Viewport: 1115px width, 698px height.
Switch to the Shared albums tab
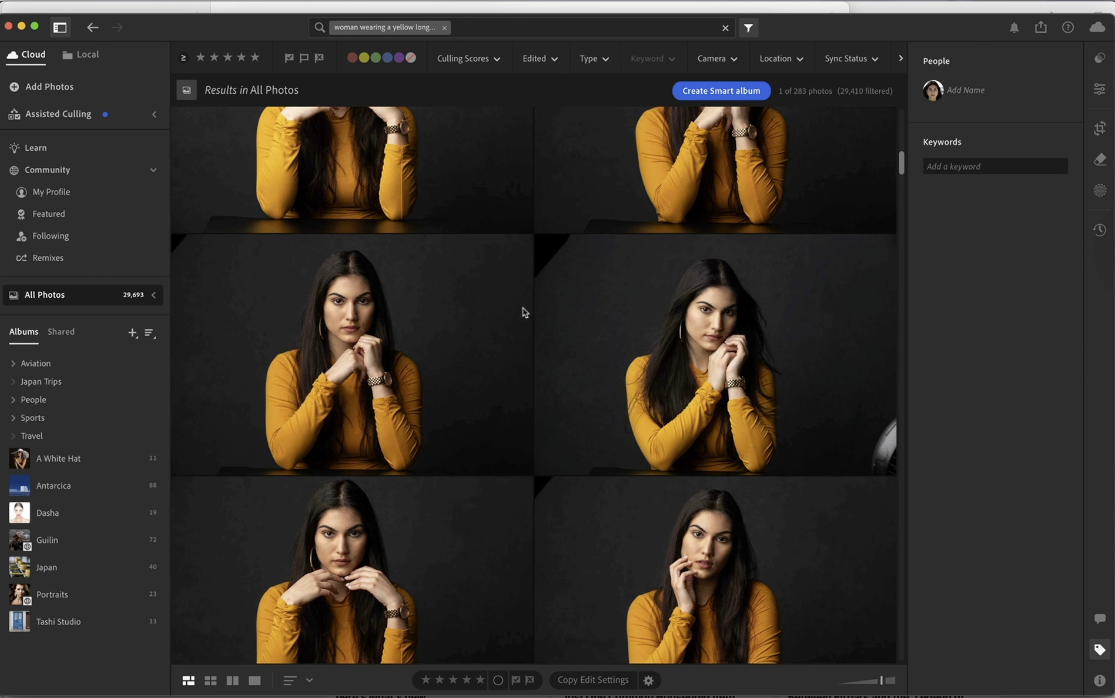(x=61, y=331)
